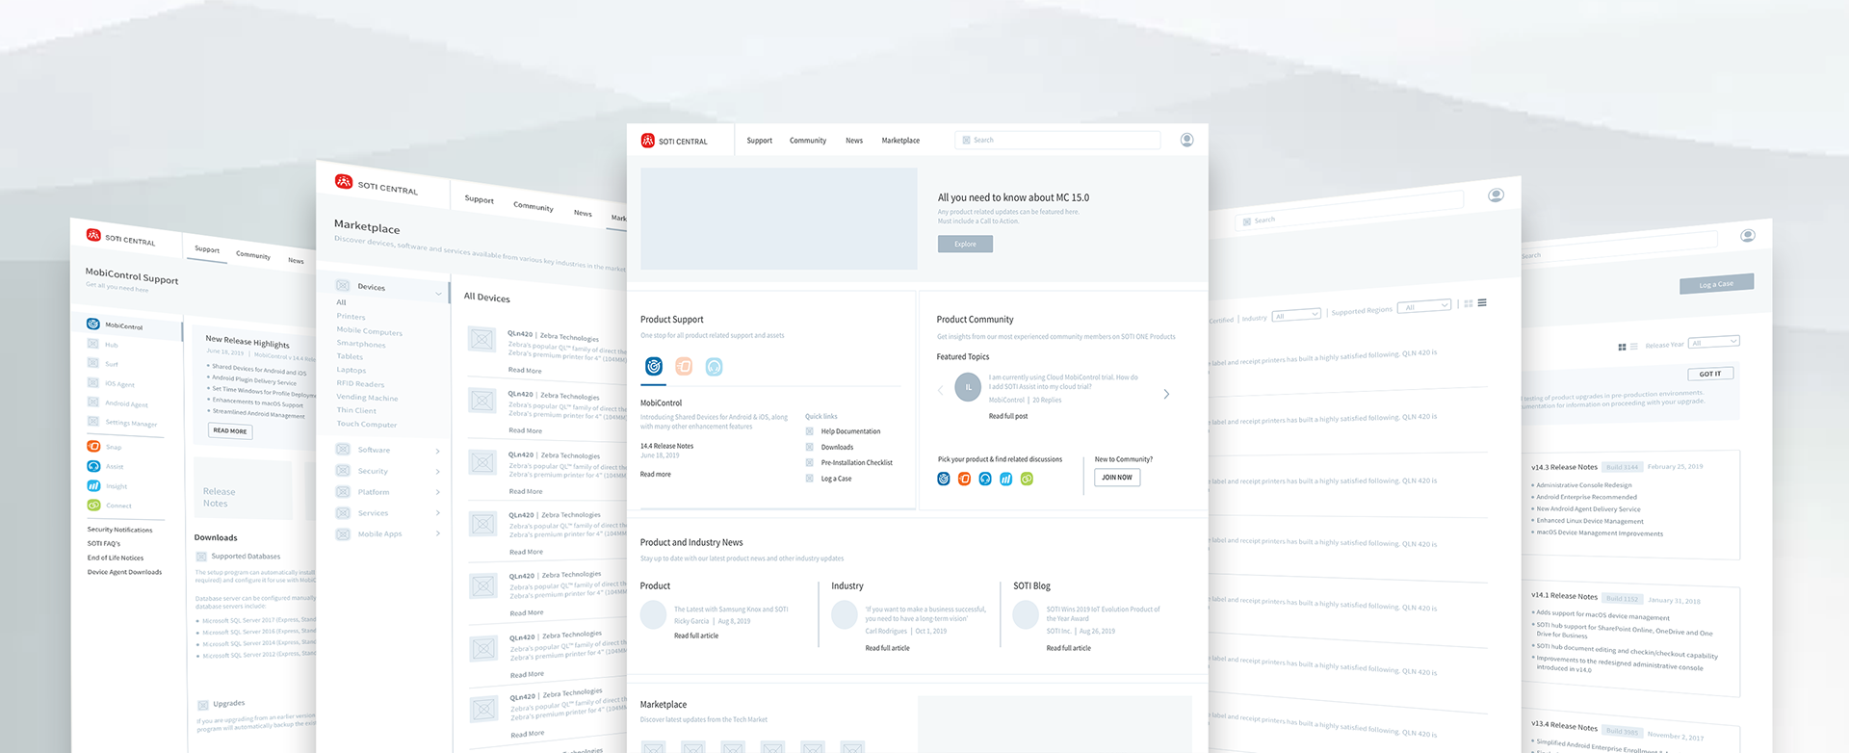
Task: Open Community tab on the front home page
Action: coord(808,141)
